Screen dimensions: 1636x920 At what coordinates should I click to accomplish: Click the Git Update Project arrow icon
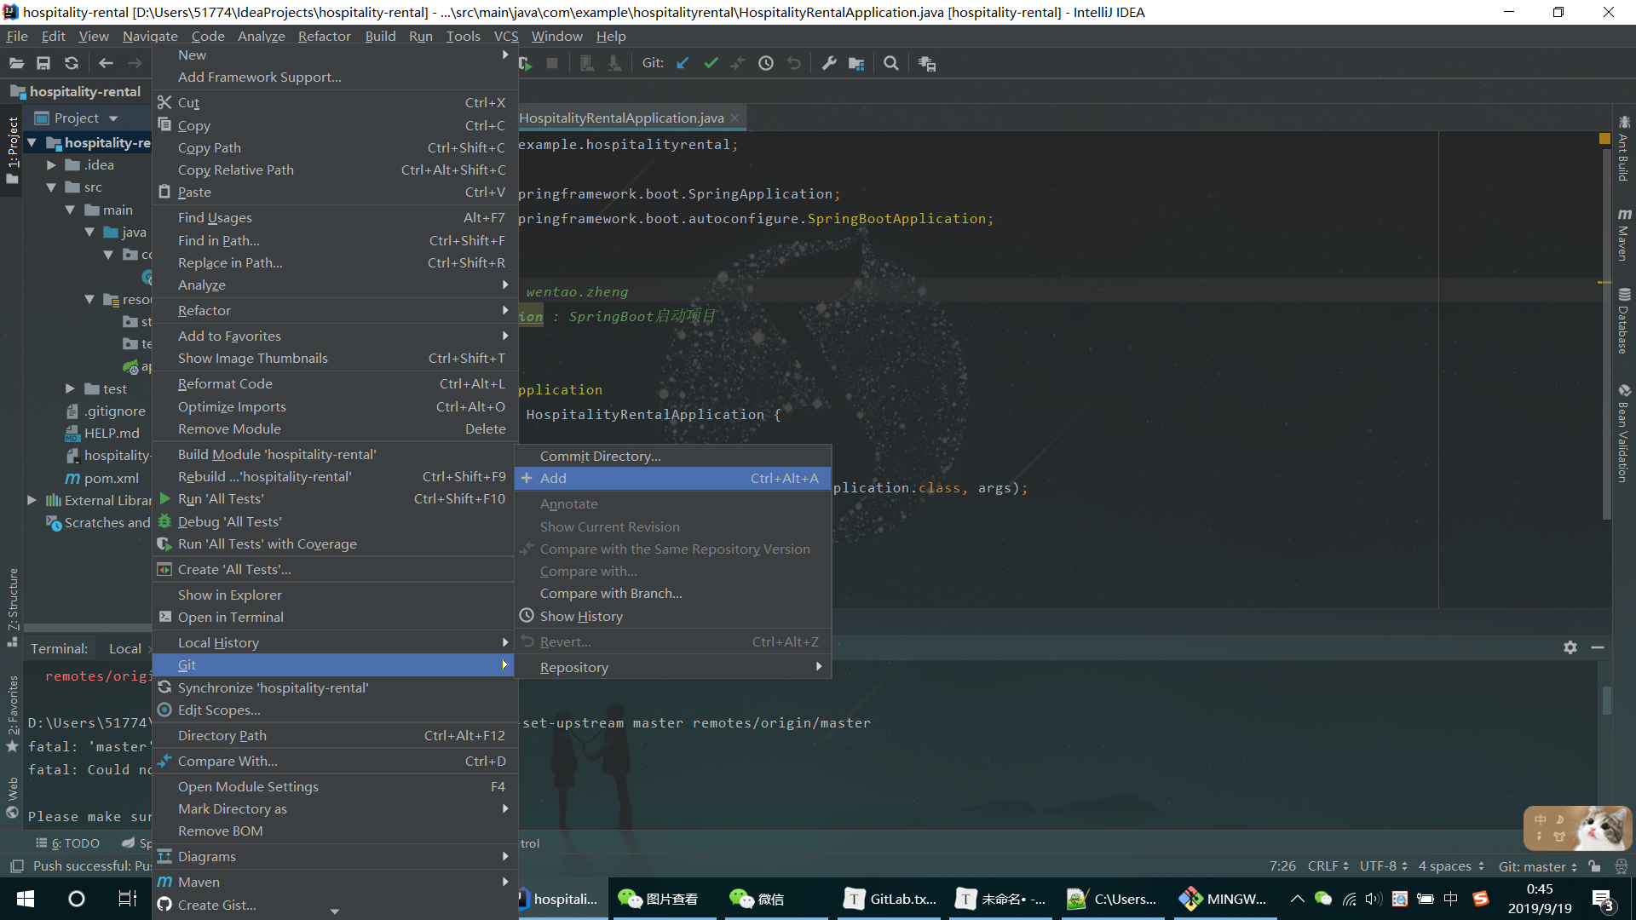pyautogui.click(x=683, y=63)
